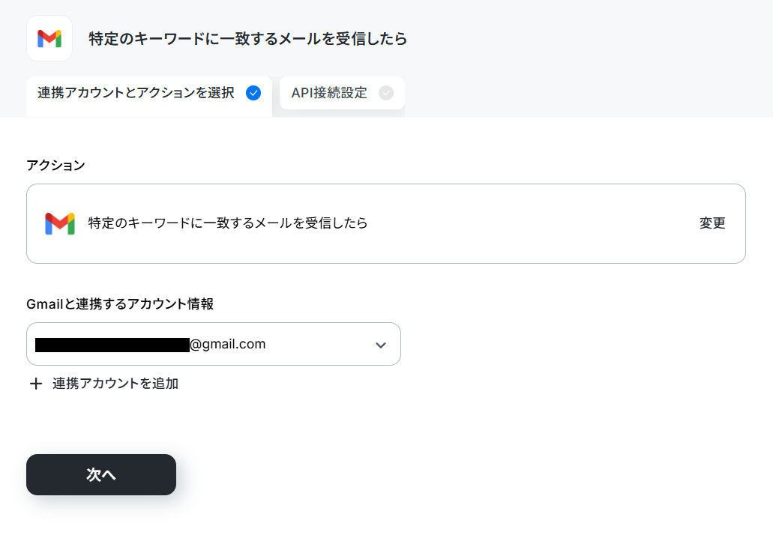Click the action name text in the card
Image resolution: width=773 pixels, height=538 pixels.
[x=228, y=223]
